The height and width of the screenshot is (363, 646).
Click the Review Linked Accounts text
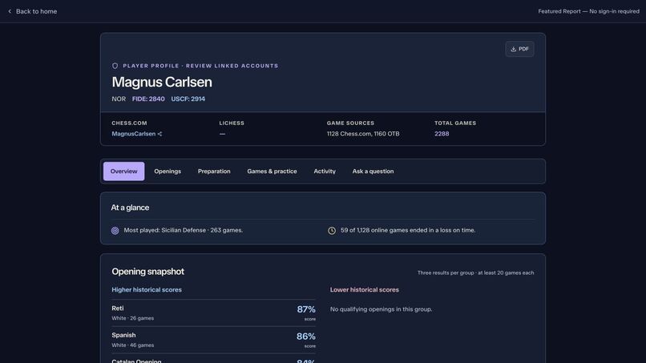tap(232, 66)
